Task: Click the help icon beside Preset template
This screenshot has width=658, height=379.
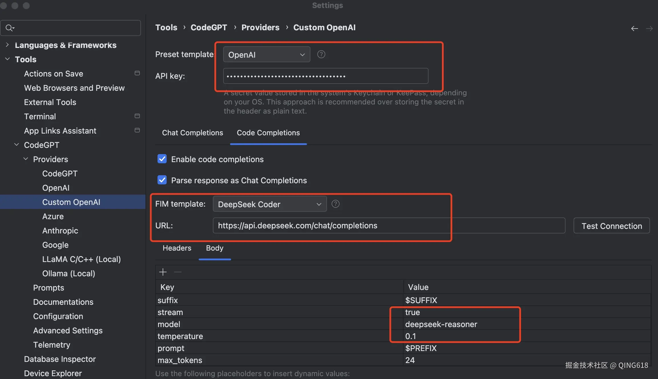Action: pyautogui.click(x=321, y=54)
